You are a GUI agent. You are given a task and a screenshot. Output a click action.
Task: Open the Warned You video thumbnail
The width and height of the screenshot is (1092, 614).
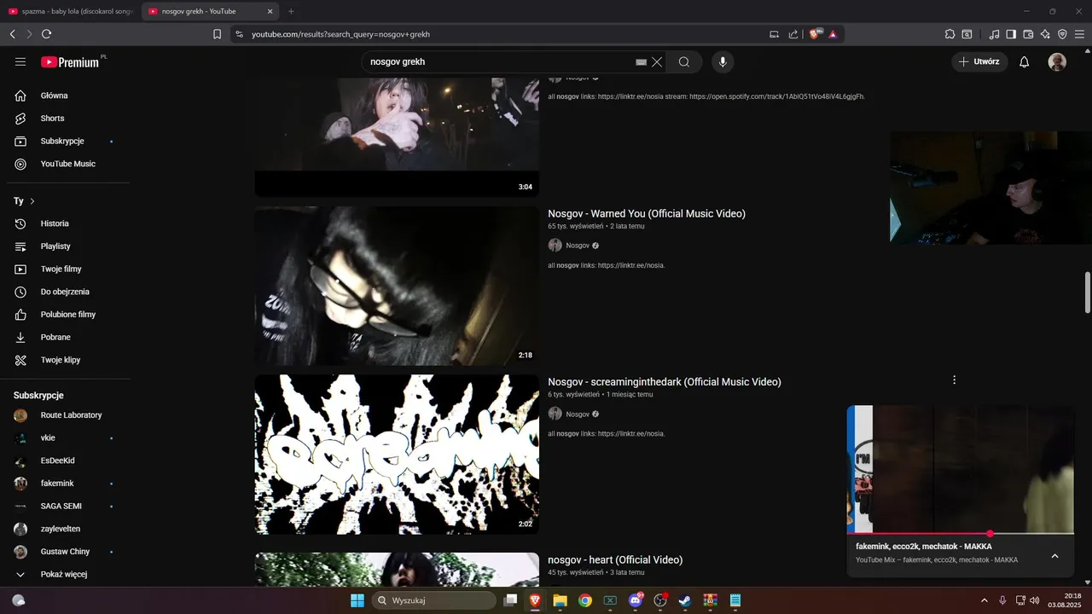[397, 286]
